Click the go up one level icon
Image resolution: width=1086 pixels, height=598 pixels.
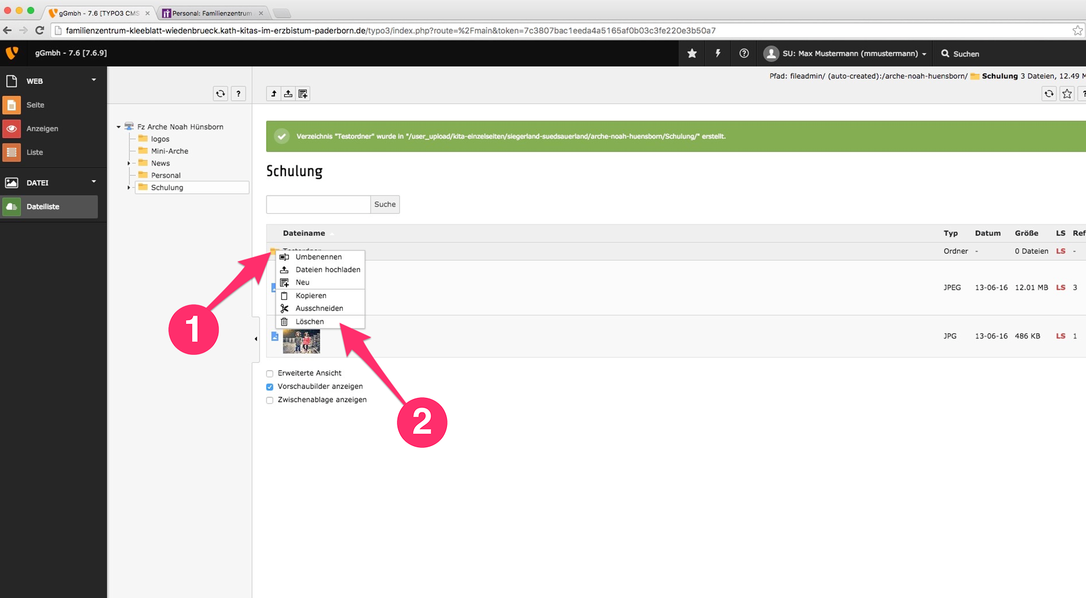click(273, 94)
